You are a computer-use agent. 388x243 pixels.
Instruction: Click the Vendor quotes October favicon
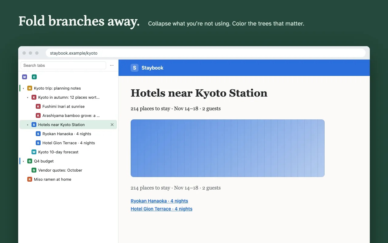[x=34, y=170]
